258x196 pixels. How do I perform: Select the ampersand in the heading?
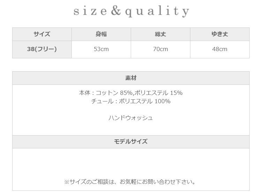tap(115, 11)
